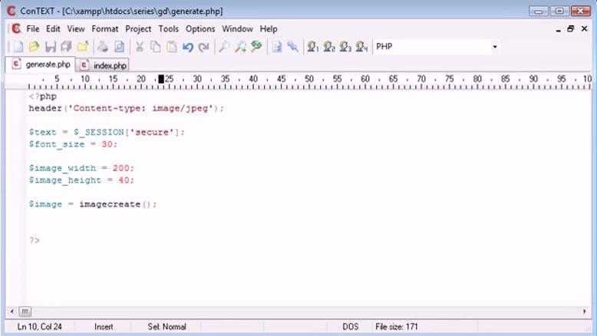Run user command 1 icon
This screenshot has width=597, height=336.
pyautogui.click(x=313, y=47)
